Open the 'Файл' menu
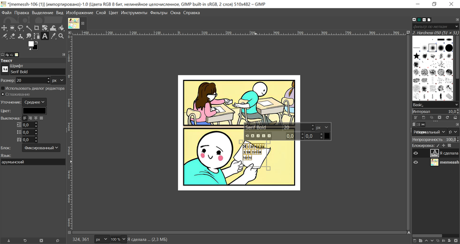 7,13
